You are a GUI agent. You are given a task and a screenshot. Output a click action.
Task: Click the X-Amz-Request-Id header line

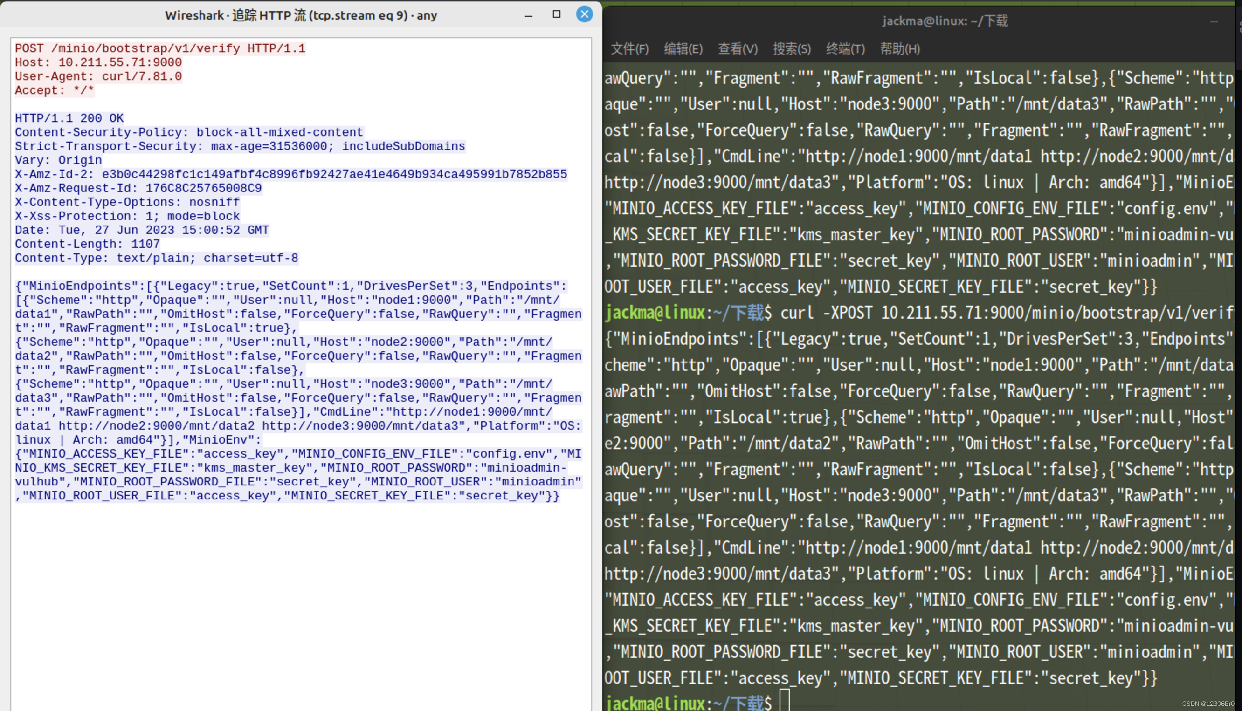(x=138, y=188)
